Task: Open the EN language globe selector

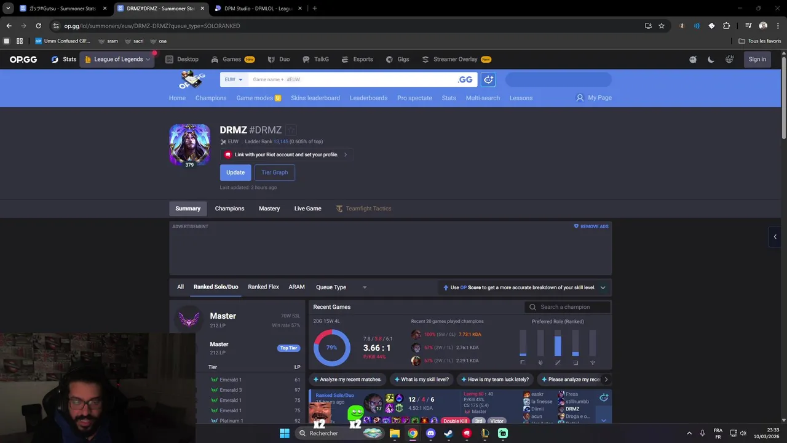Action: [x=729, y=59]
